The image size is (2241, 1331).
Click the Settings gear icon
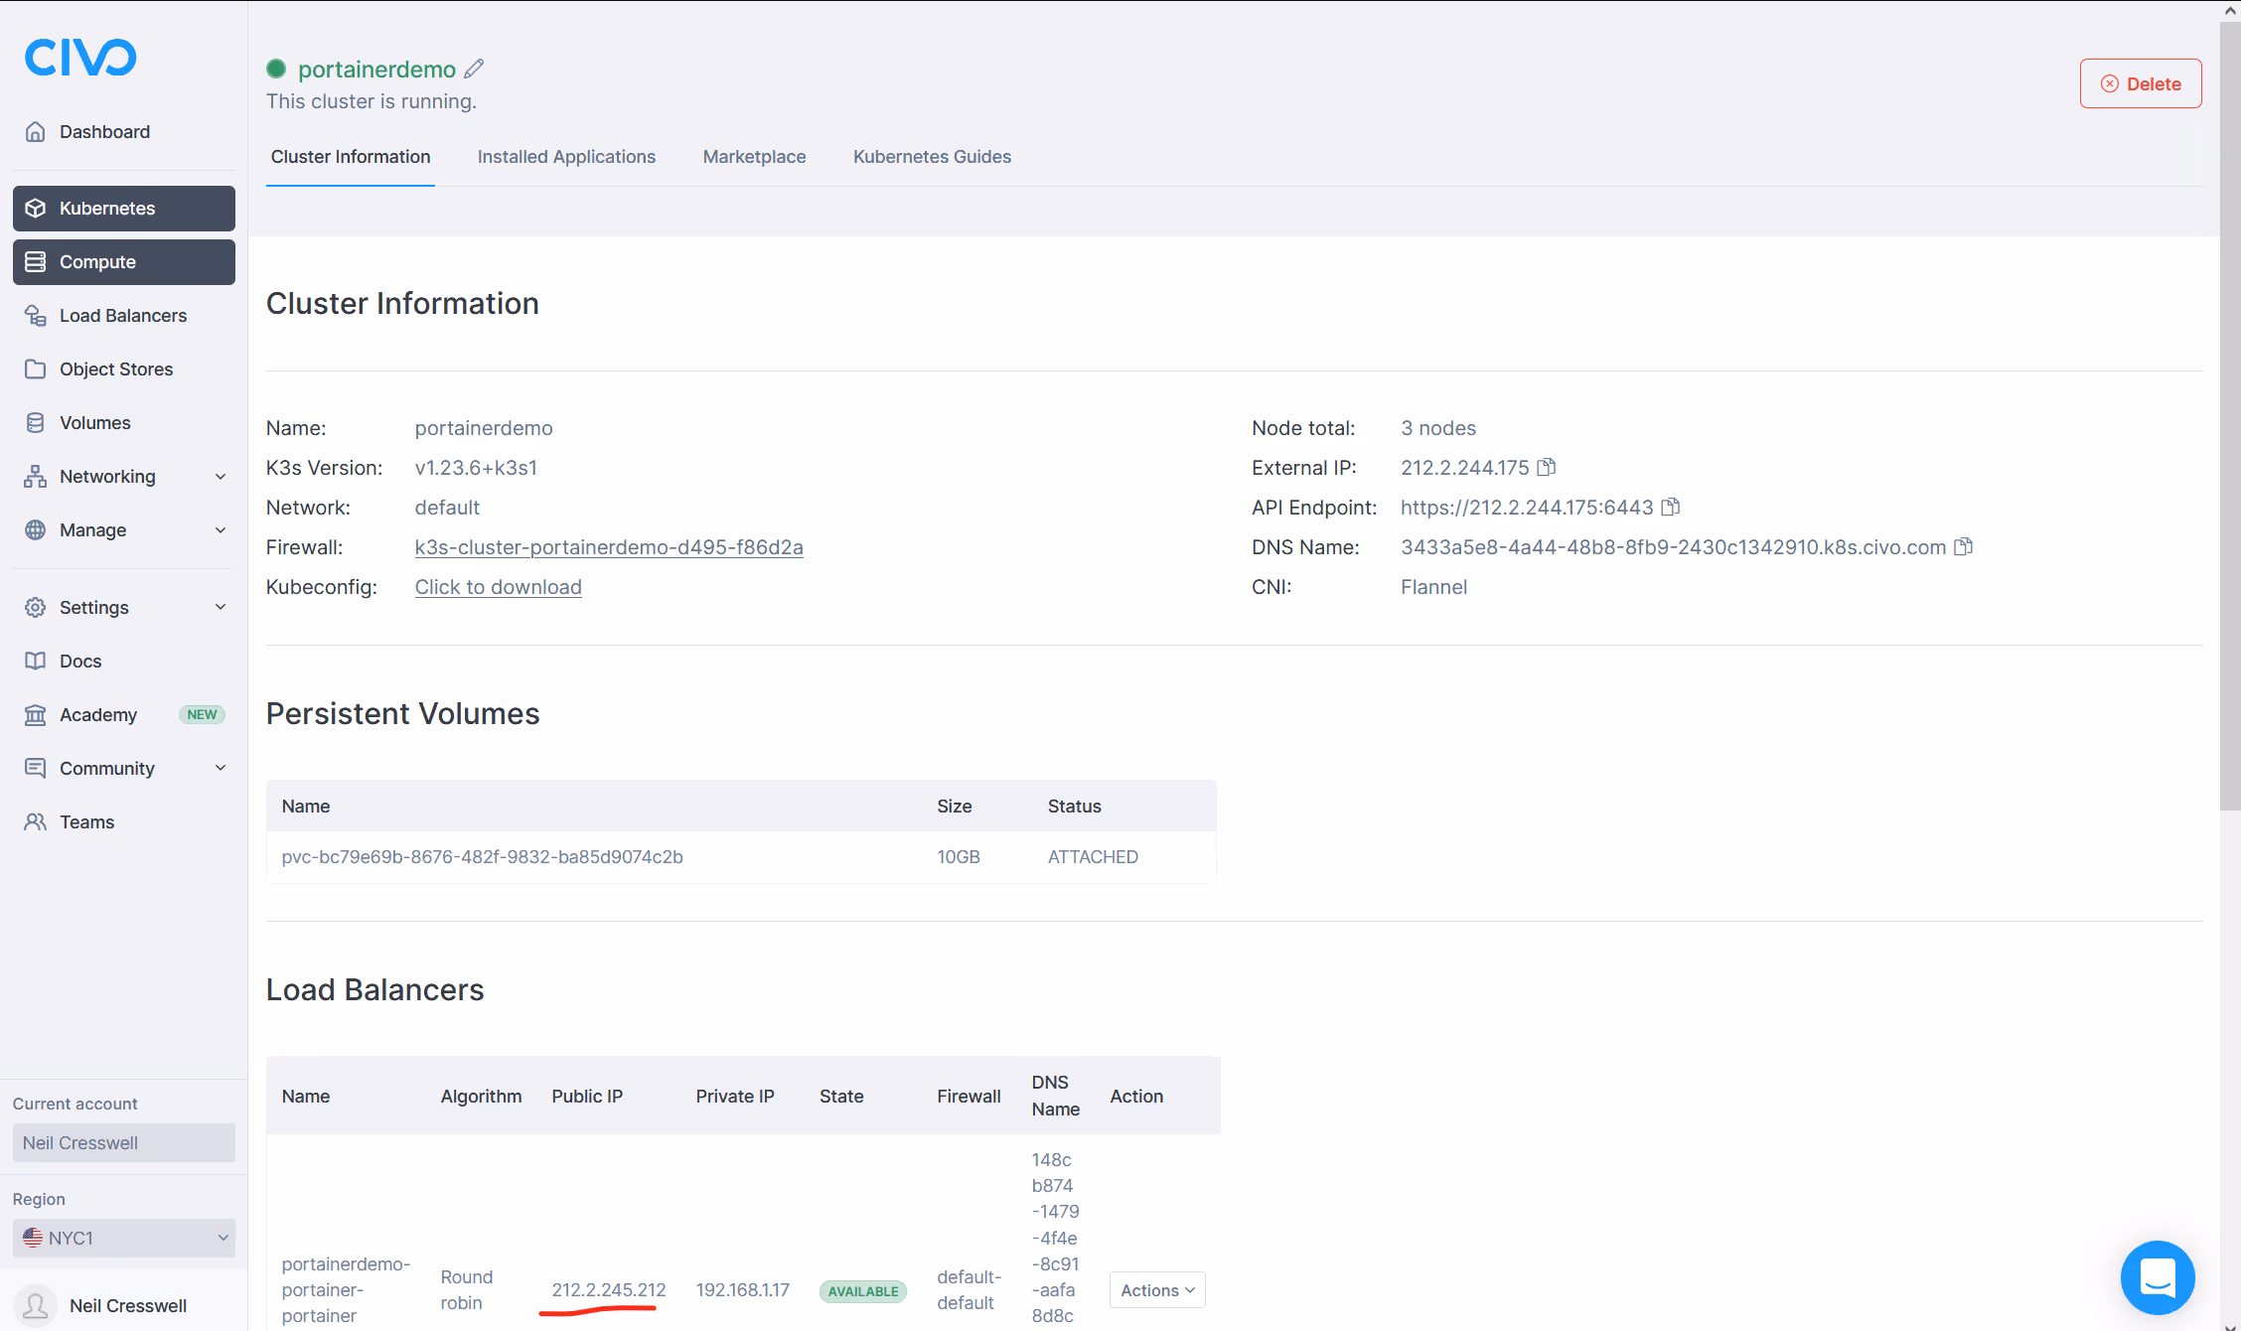[x=36, y=607]
